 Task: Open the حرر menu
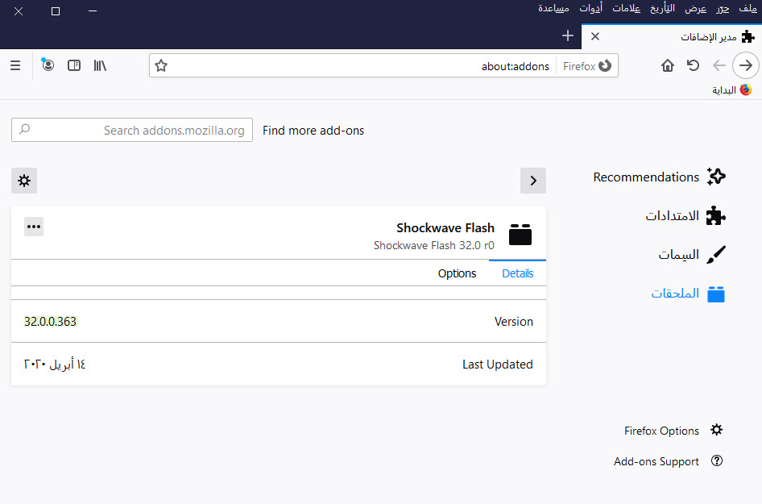pos(723,8)
